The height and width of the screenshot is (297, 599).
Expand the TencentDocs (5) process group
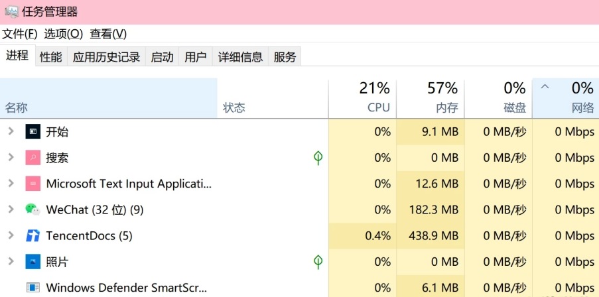[x=11, y=235]
